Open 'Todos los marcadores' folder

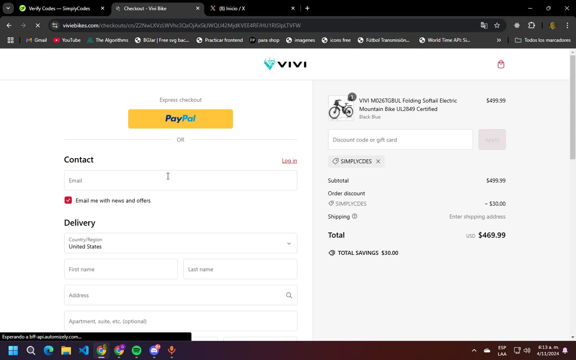(x=543, y=40)
